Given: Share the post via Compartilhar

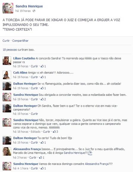Looking at the screenshot, I should (x=20, y=41).
